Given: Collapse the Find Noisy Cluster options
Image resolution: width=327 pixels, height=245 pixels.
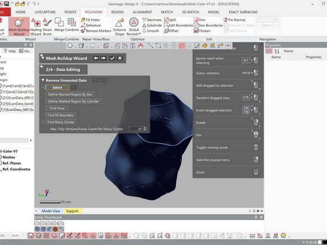Looking at the screenshot, I should [43, 122].
